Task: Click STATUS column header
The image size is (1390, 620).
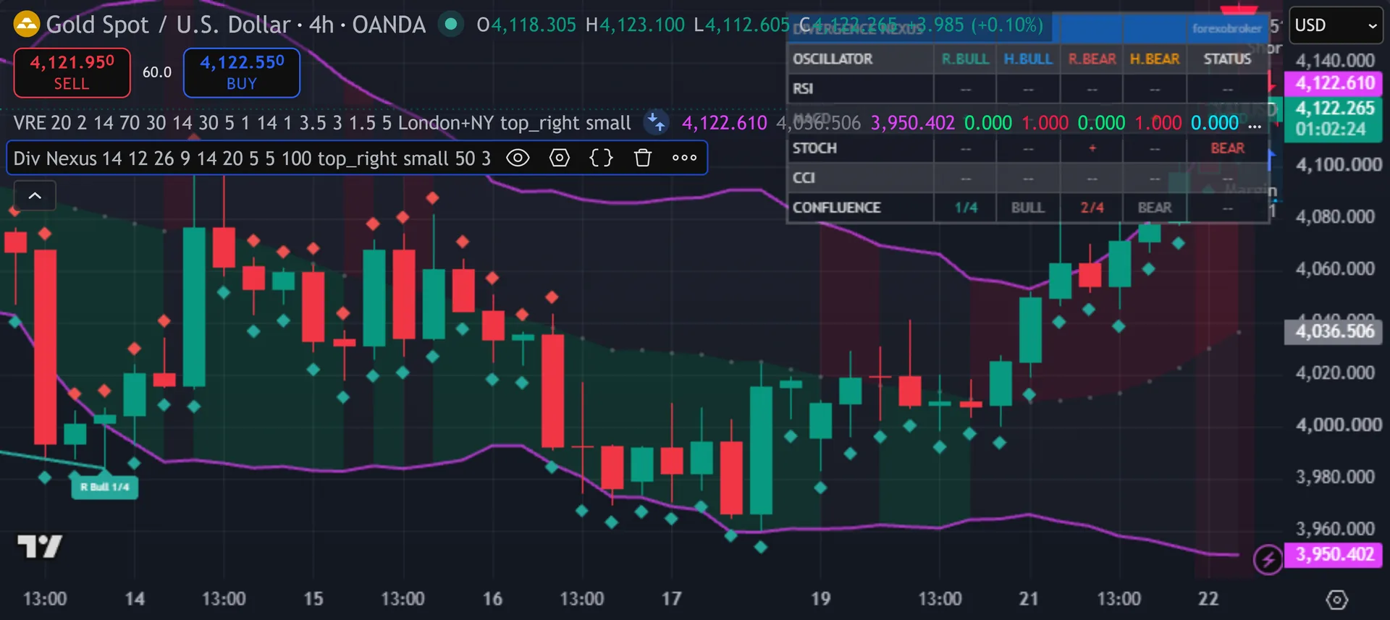Action: tap(1227, 59)
